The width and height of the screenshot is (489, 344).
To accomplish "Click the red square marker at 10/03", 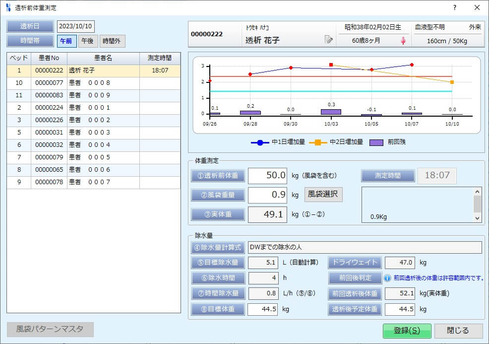I will 331,65.
